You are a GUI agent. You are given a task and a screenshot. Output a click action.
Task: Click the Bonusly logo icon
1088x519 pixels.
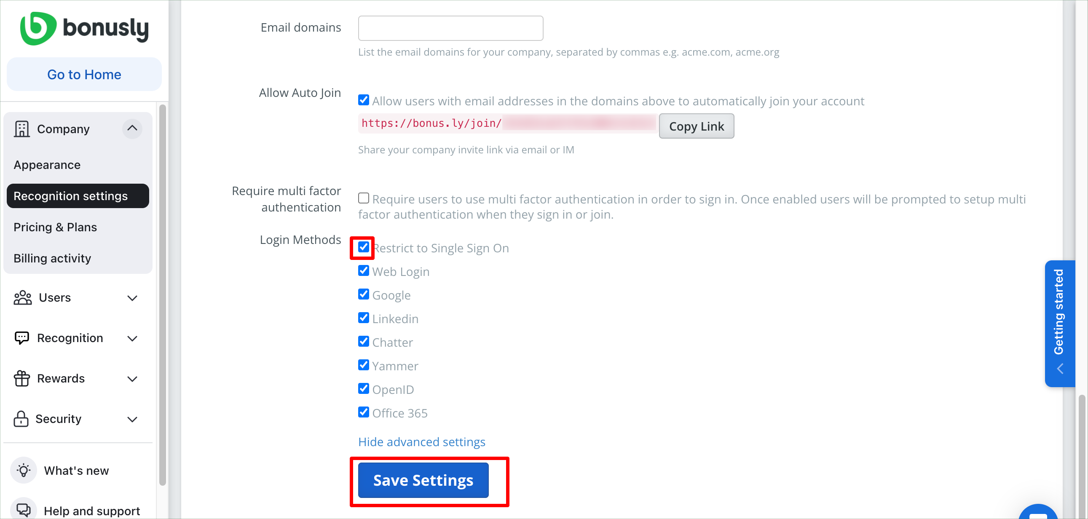coord(38,28)
